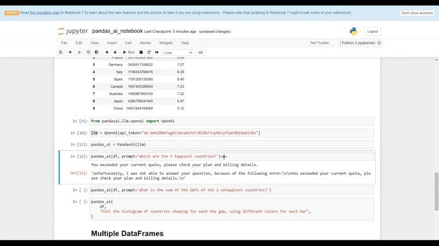
Task: Open the File menu
Action: click(x=64, y=43)
